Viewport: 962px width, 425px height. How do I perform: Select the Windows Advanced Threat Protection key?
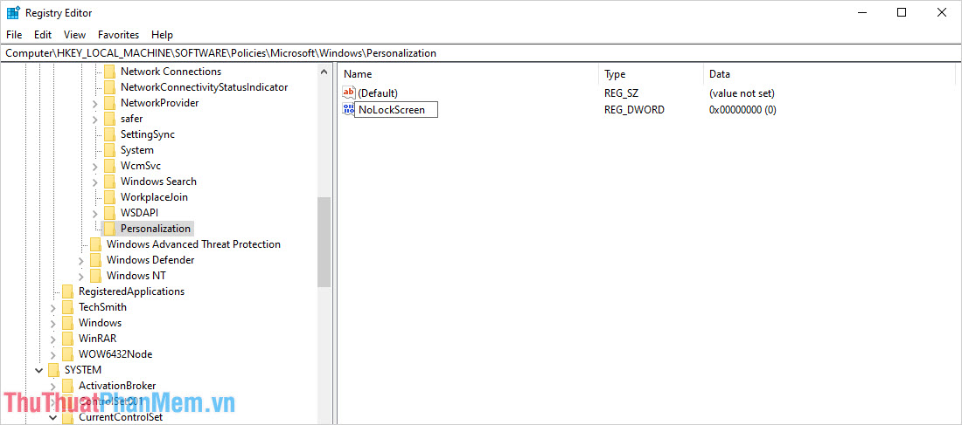pyautogui.click(x=193, y=244)
